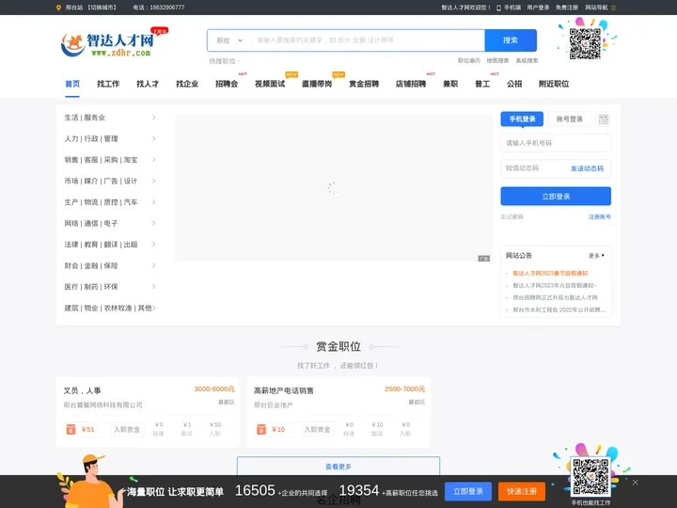Click the QR code in bottom banner

590,477
